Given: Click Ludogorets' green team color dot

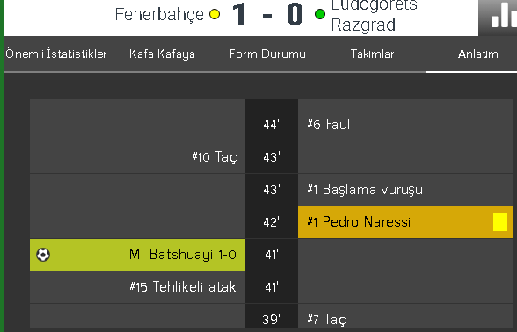Looking at the screenshot, I should click(320, 14).
